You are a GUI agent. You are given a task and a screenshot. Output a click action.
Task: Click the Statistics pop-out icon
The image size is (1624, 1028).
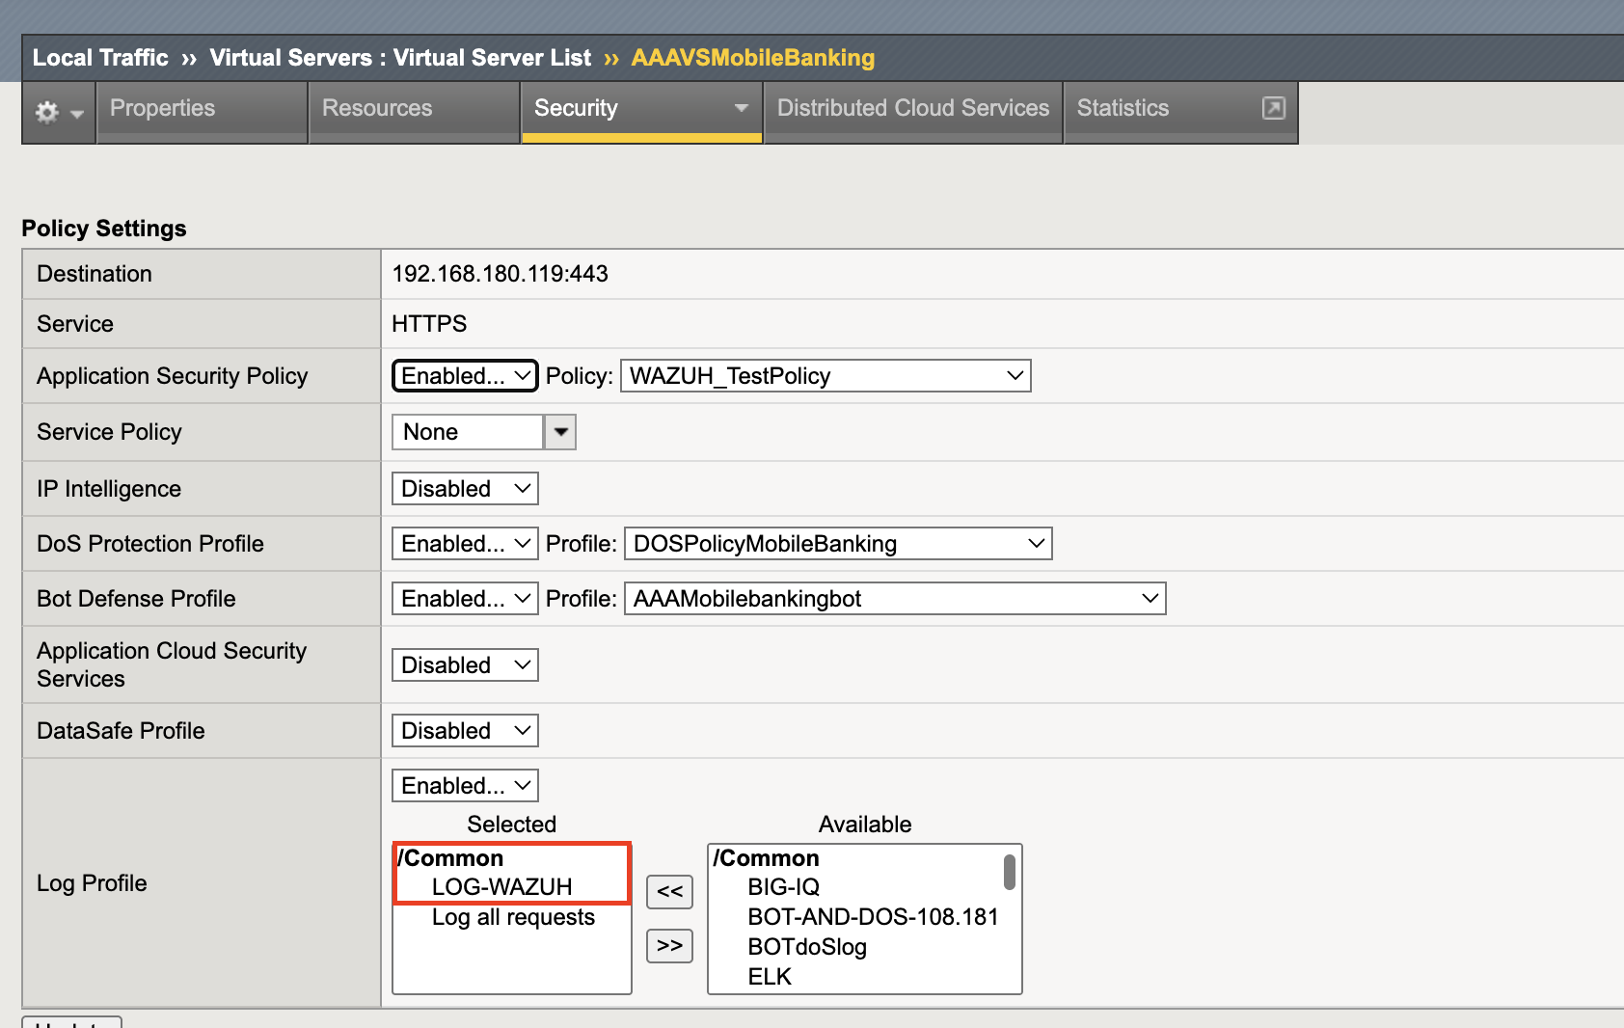(x=1275, y=109)
